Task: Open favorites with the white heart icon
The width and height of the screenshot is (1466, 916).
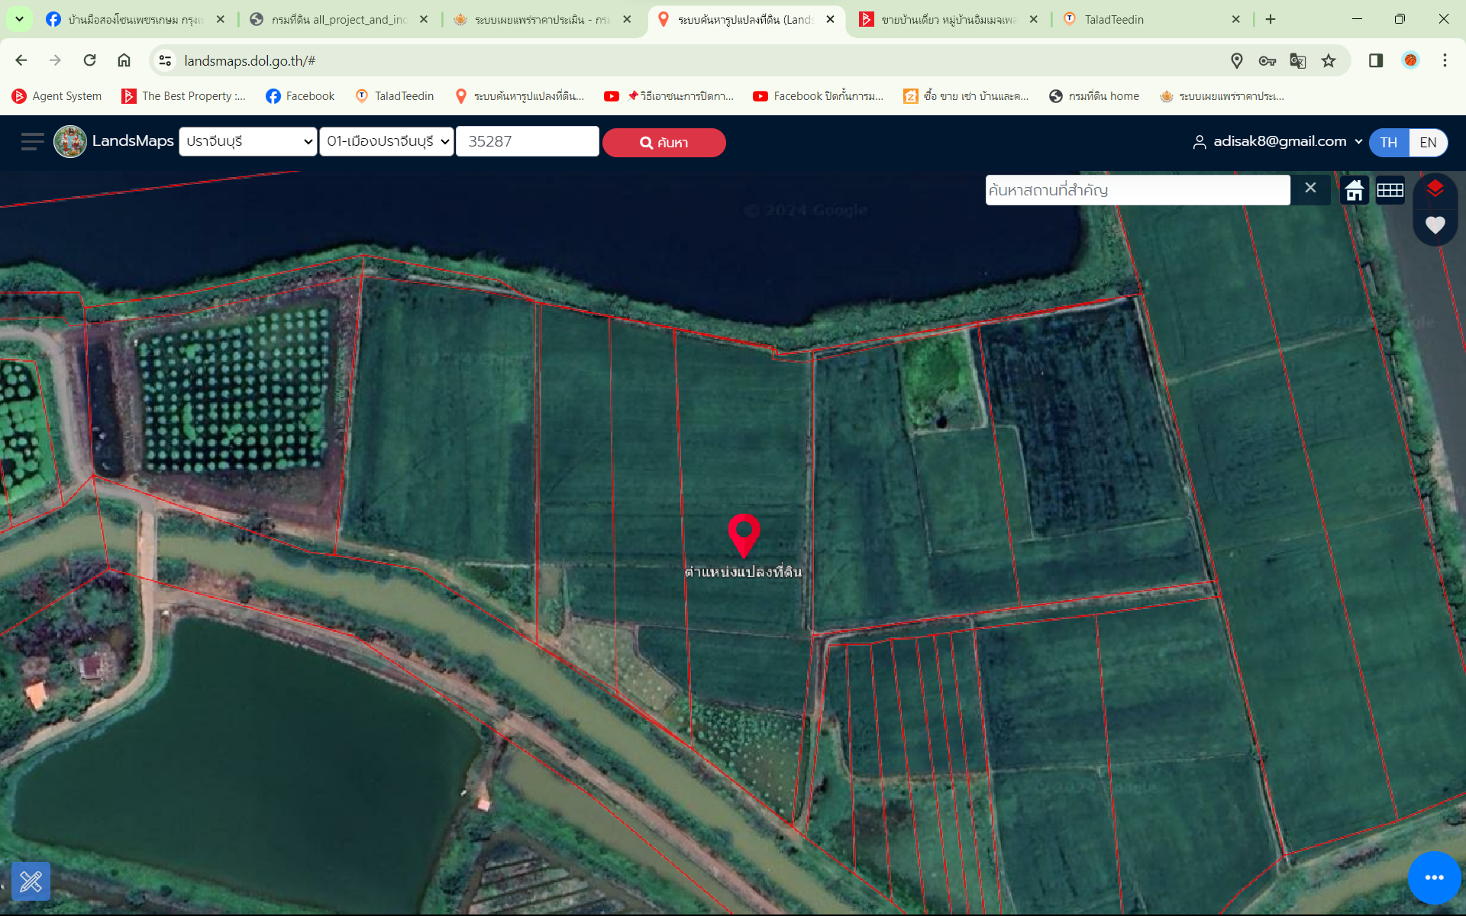Action: (x=1435, y=225)
